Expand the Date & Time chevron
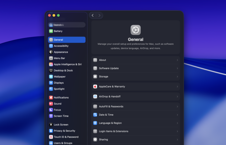 [x=177, y=115]
